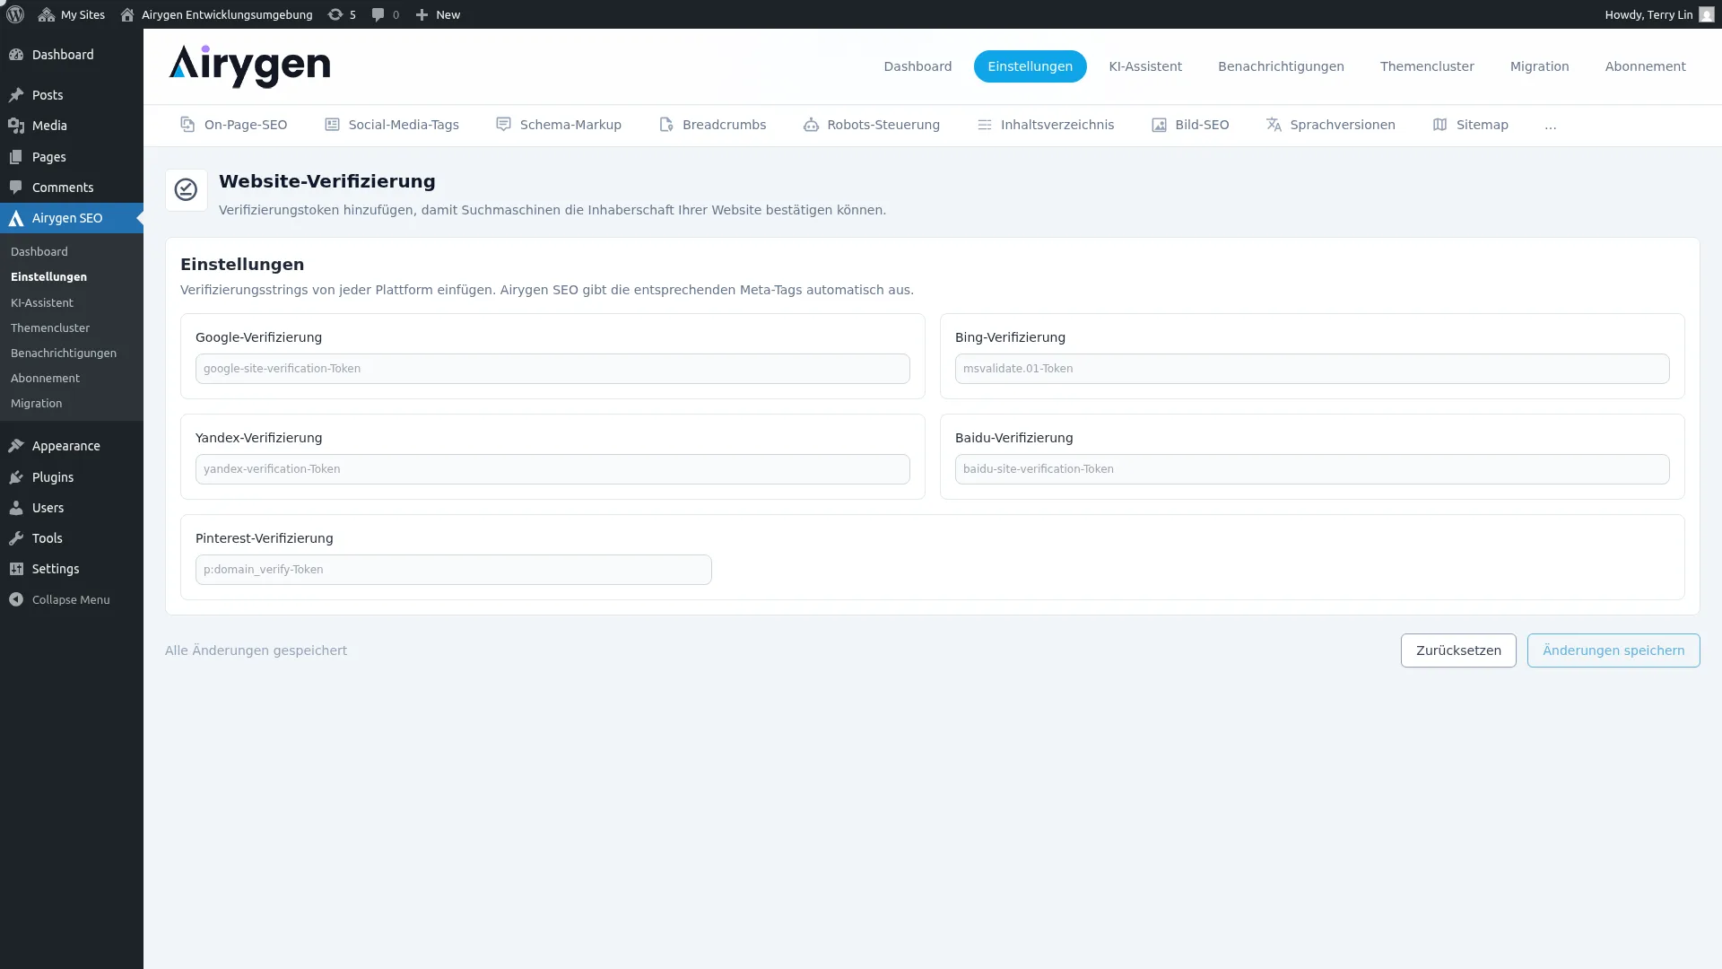1722x969 pixels.
Task: Open the Pages icon in sidebar
Action: pyautogui.click(x=16, y=157)
